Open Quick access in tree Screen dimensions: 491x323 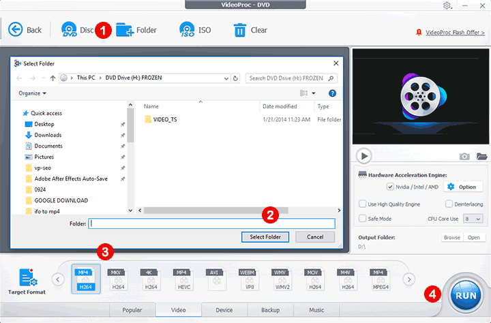coord(46,113)
